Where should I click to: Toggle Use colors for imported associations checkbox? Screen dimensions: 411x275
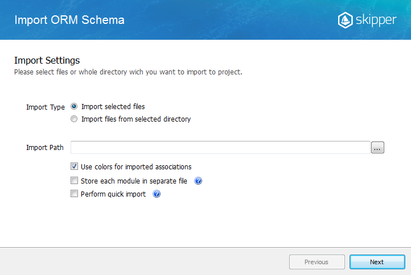(x=74, y=166)
